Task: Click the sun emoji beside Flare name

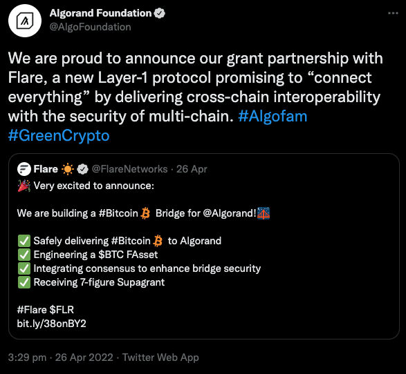Action: pos(68,169)
